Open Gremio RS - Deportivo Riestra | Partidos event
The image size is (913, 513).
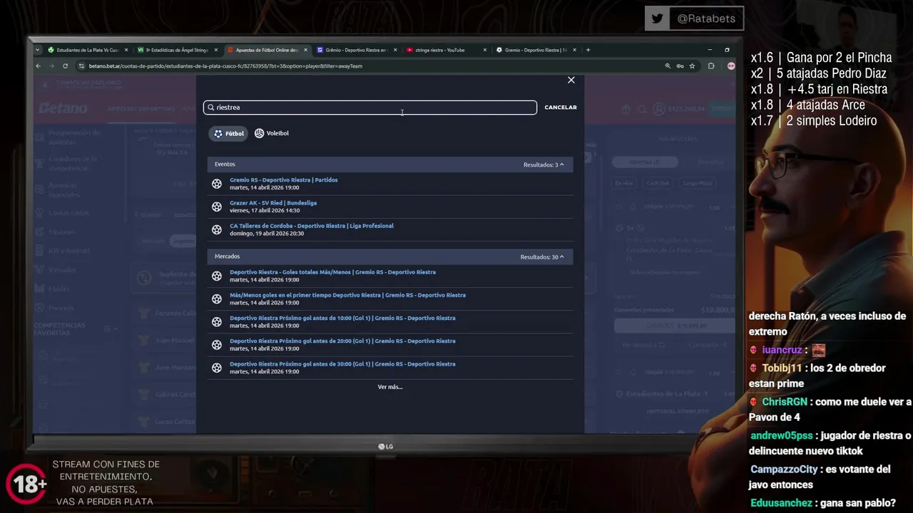tap(283, 180)
